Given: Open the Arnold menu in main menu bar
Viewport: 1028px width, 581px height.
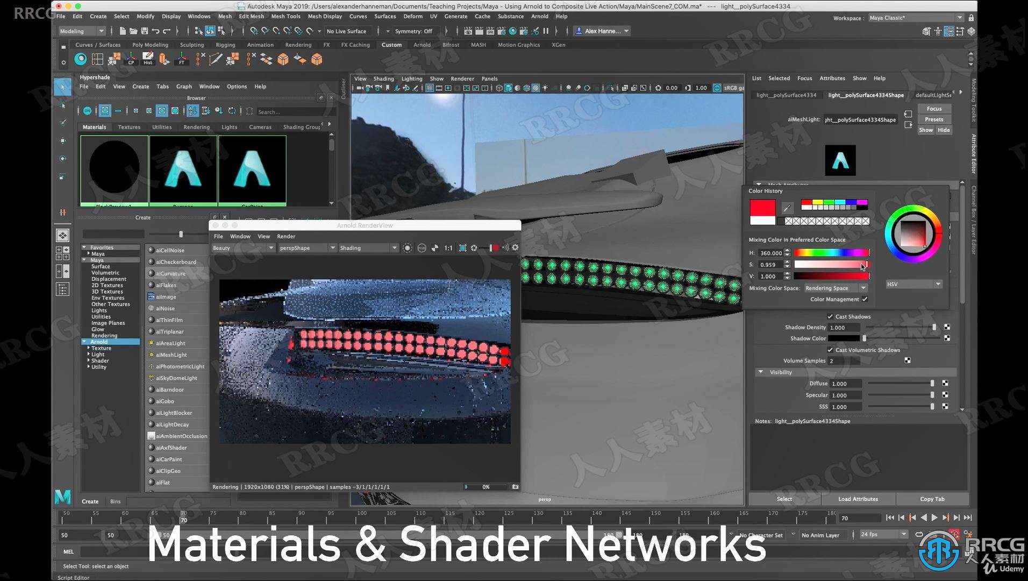Looking at the screenshot, I should pyautogui.click(x=539, y=16).
